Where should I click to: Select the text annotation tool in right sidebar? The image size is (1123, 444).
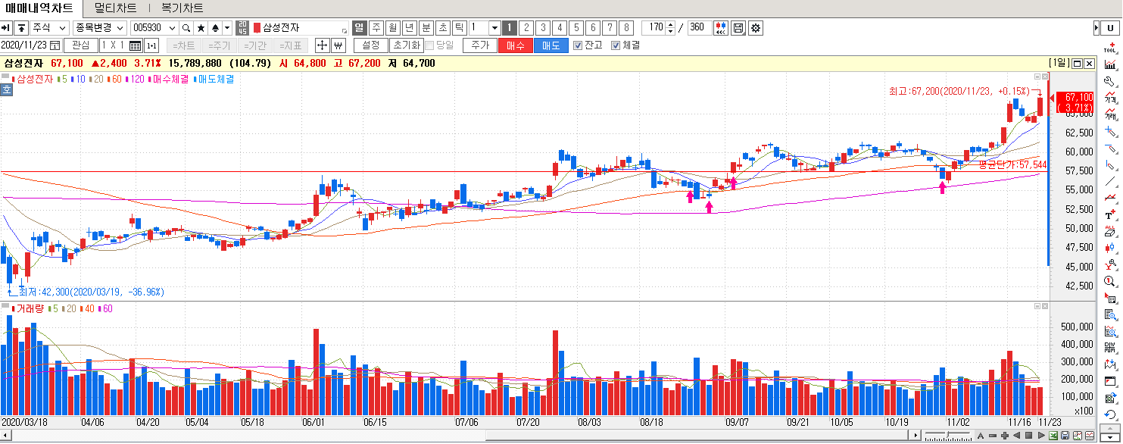1110,215
